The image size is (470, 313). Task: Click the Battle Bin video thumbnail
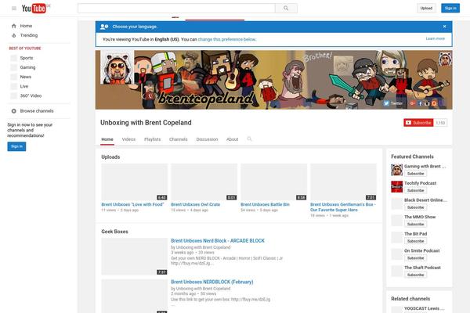(273, 182)
